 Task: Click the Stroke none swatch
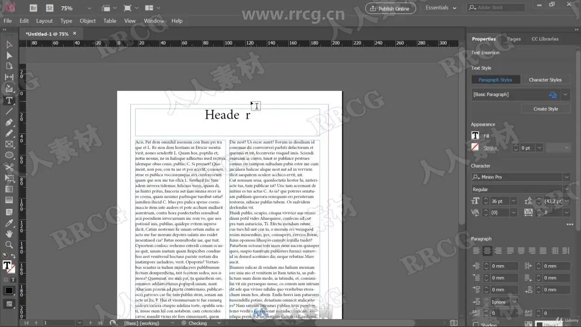(475, 147)
